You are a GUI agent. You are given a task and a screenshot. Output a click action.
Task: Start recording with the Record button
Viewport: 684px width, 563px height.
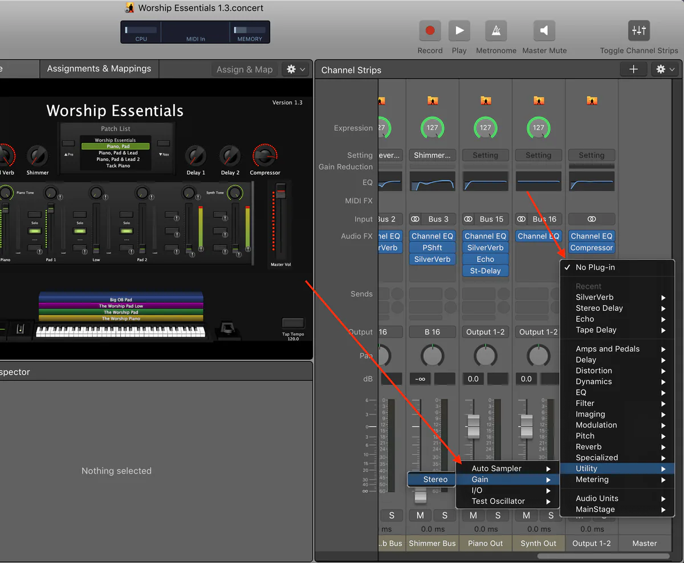coord(430,31)
